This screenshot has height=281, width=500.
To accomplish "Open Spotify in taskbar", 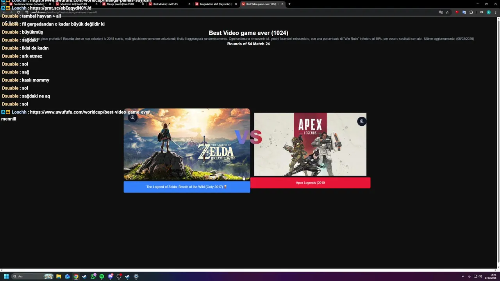I will [x=102, y=276].
